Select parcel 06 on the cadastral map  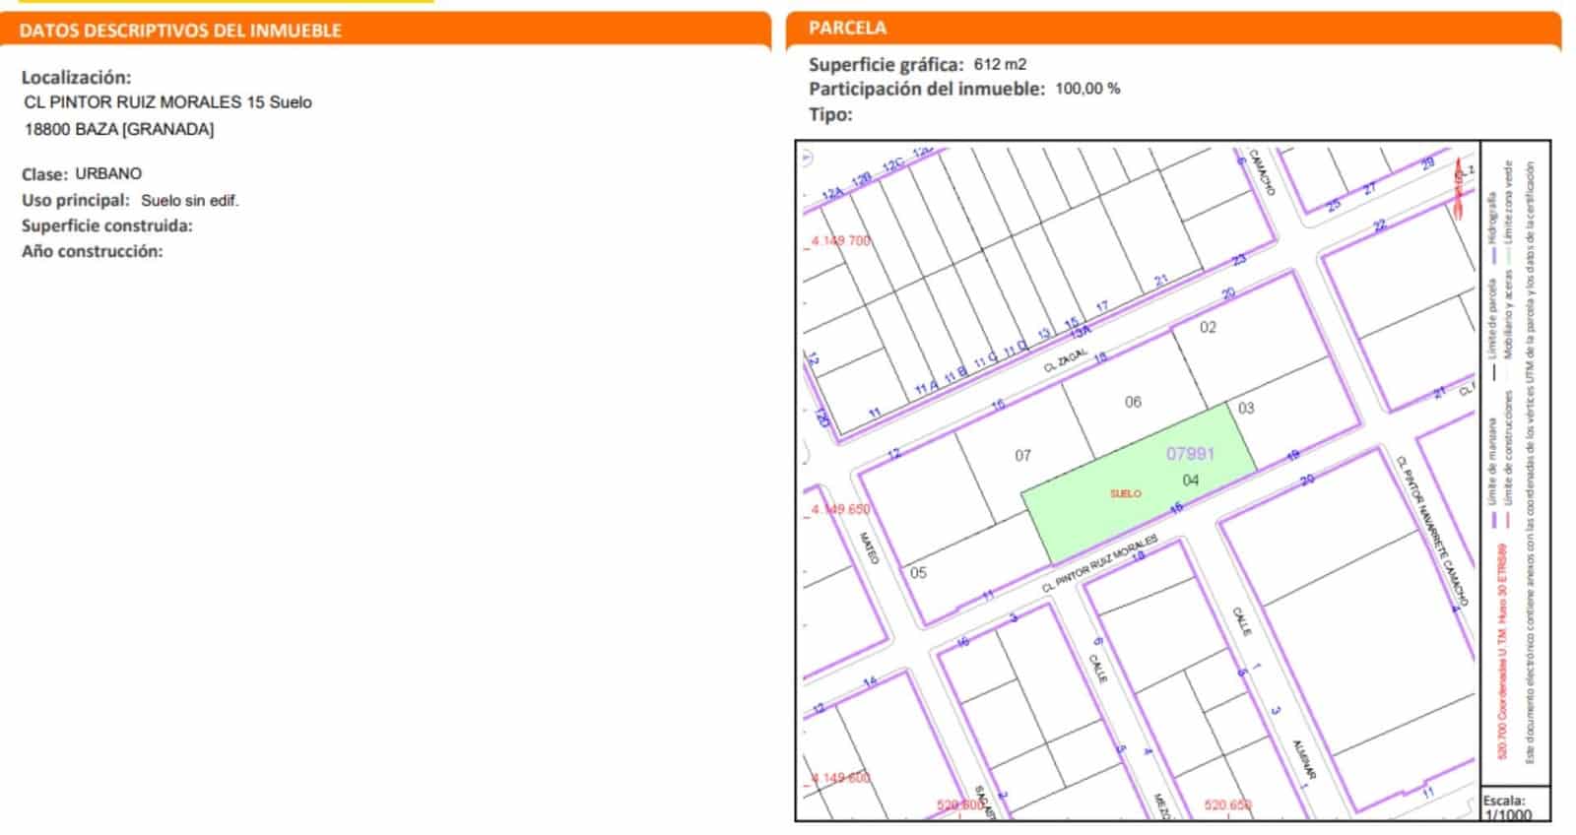[x=1133, y=402]
